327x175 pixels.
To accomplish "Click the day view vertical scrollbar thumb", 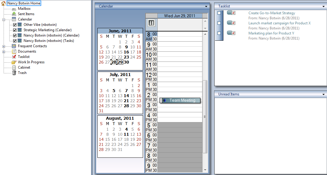I will 205,117.
